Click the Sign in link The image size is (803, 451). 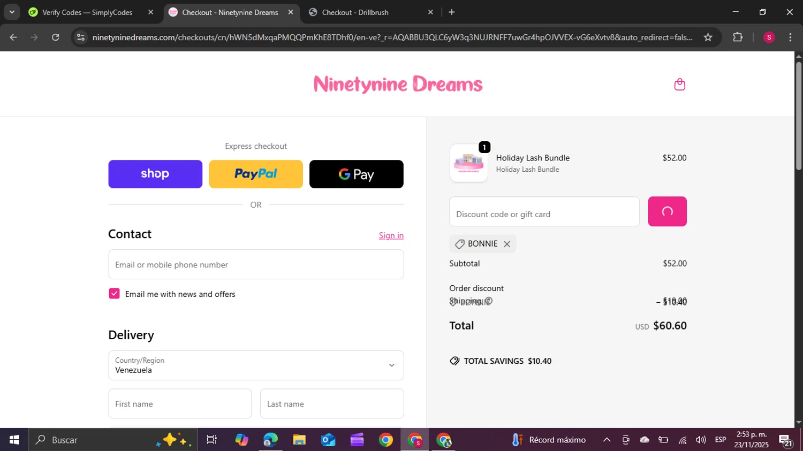(x=391, y=235)
